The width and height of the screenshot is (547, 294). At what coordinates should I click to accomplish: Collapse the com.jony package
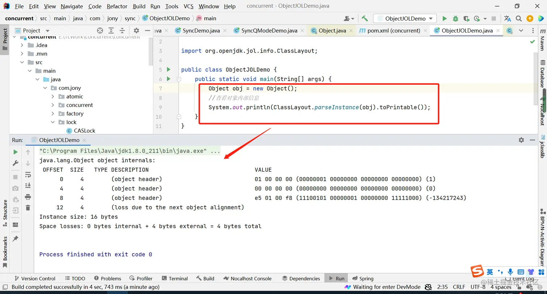coord(45,88)
